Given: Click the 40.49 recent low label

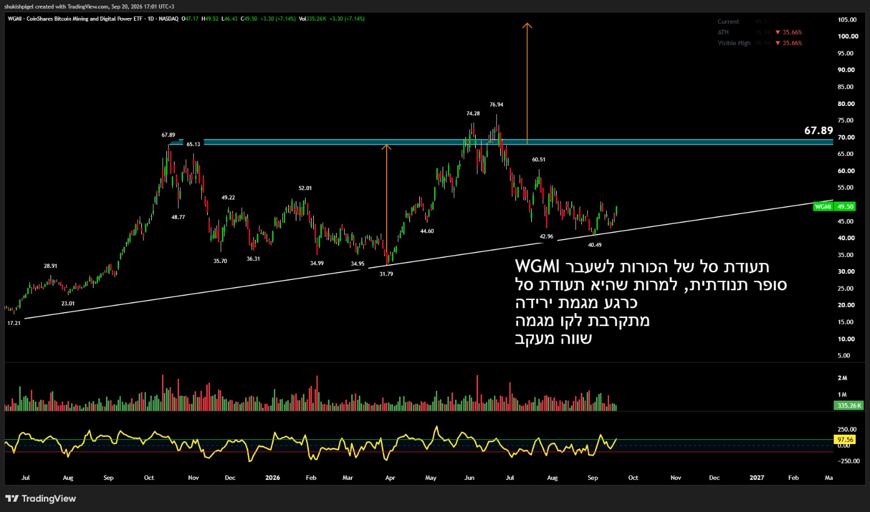Looking at the screenshot, I should tap(595, 245).
